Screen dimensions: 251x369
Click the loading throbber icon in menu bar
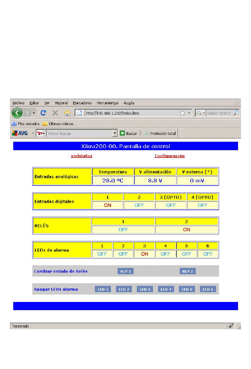[x=237, y=103]
